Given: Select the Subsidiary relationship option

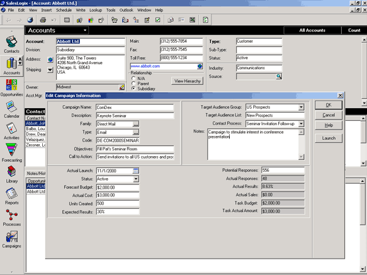Looking at the screenshot, I should [133, 89].
